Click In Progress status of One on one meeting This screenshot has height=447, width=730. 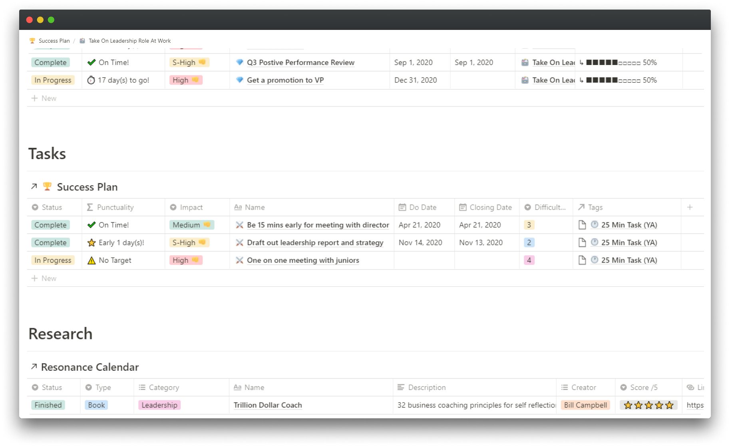[x=53, y=260]
